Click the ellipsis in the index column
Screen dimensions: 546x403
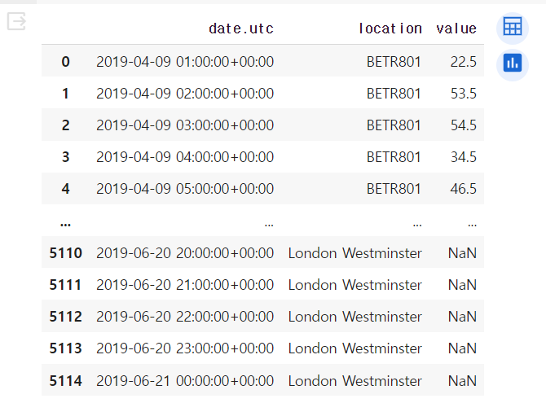[65, 224]
